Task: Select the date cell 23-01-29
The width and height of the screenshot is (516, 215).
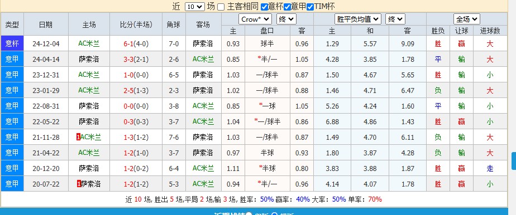Action: 46,91
